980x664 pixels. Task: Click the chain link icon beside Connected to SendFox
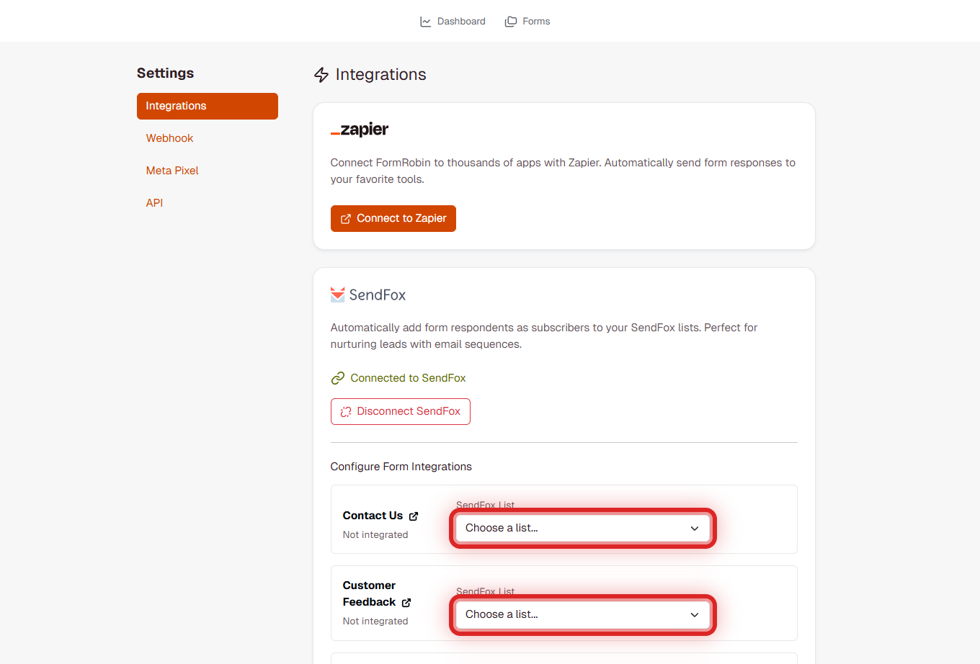(x=337, y=377)
